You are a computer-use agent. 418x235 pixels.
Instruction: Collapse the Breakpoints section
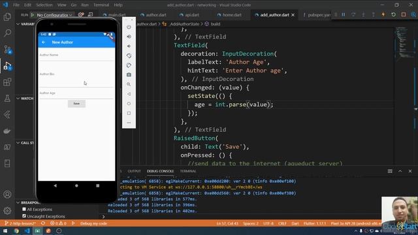coord(18,202)
